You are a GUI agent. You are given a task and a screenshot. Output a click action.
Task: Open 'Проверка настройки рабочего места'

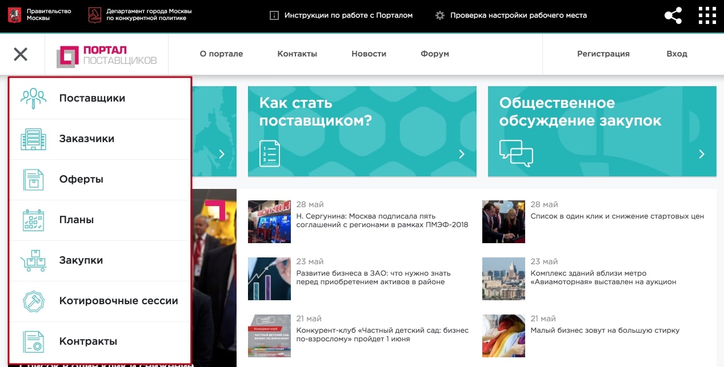click(x=518, y=15)
